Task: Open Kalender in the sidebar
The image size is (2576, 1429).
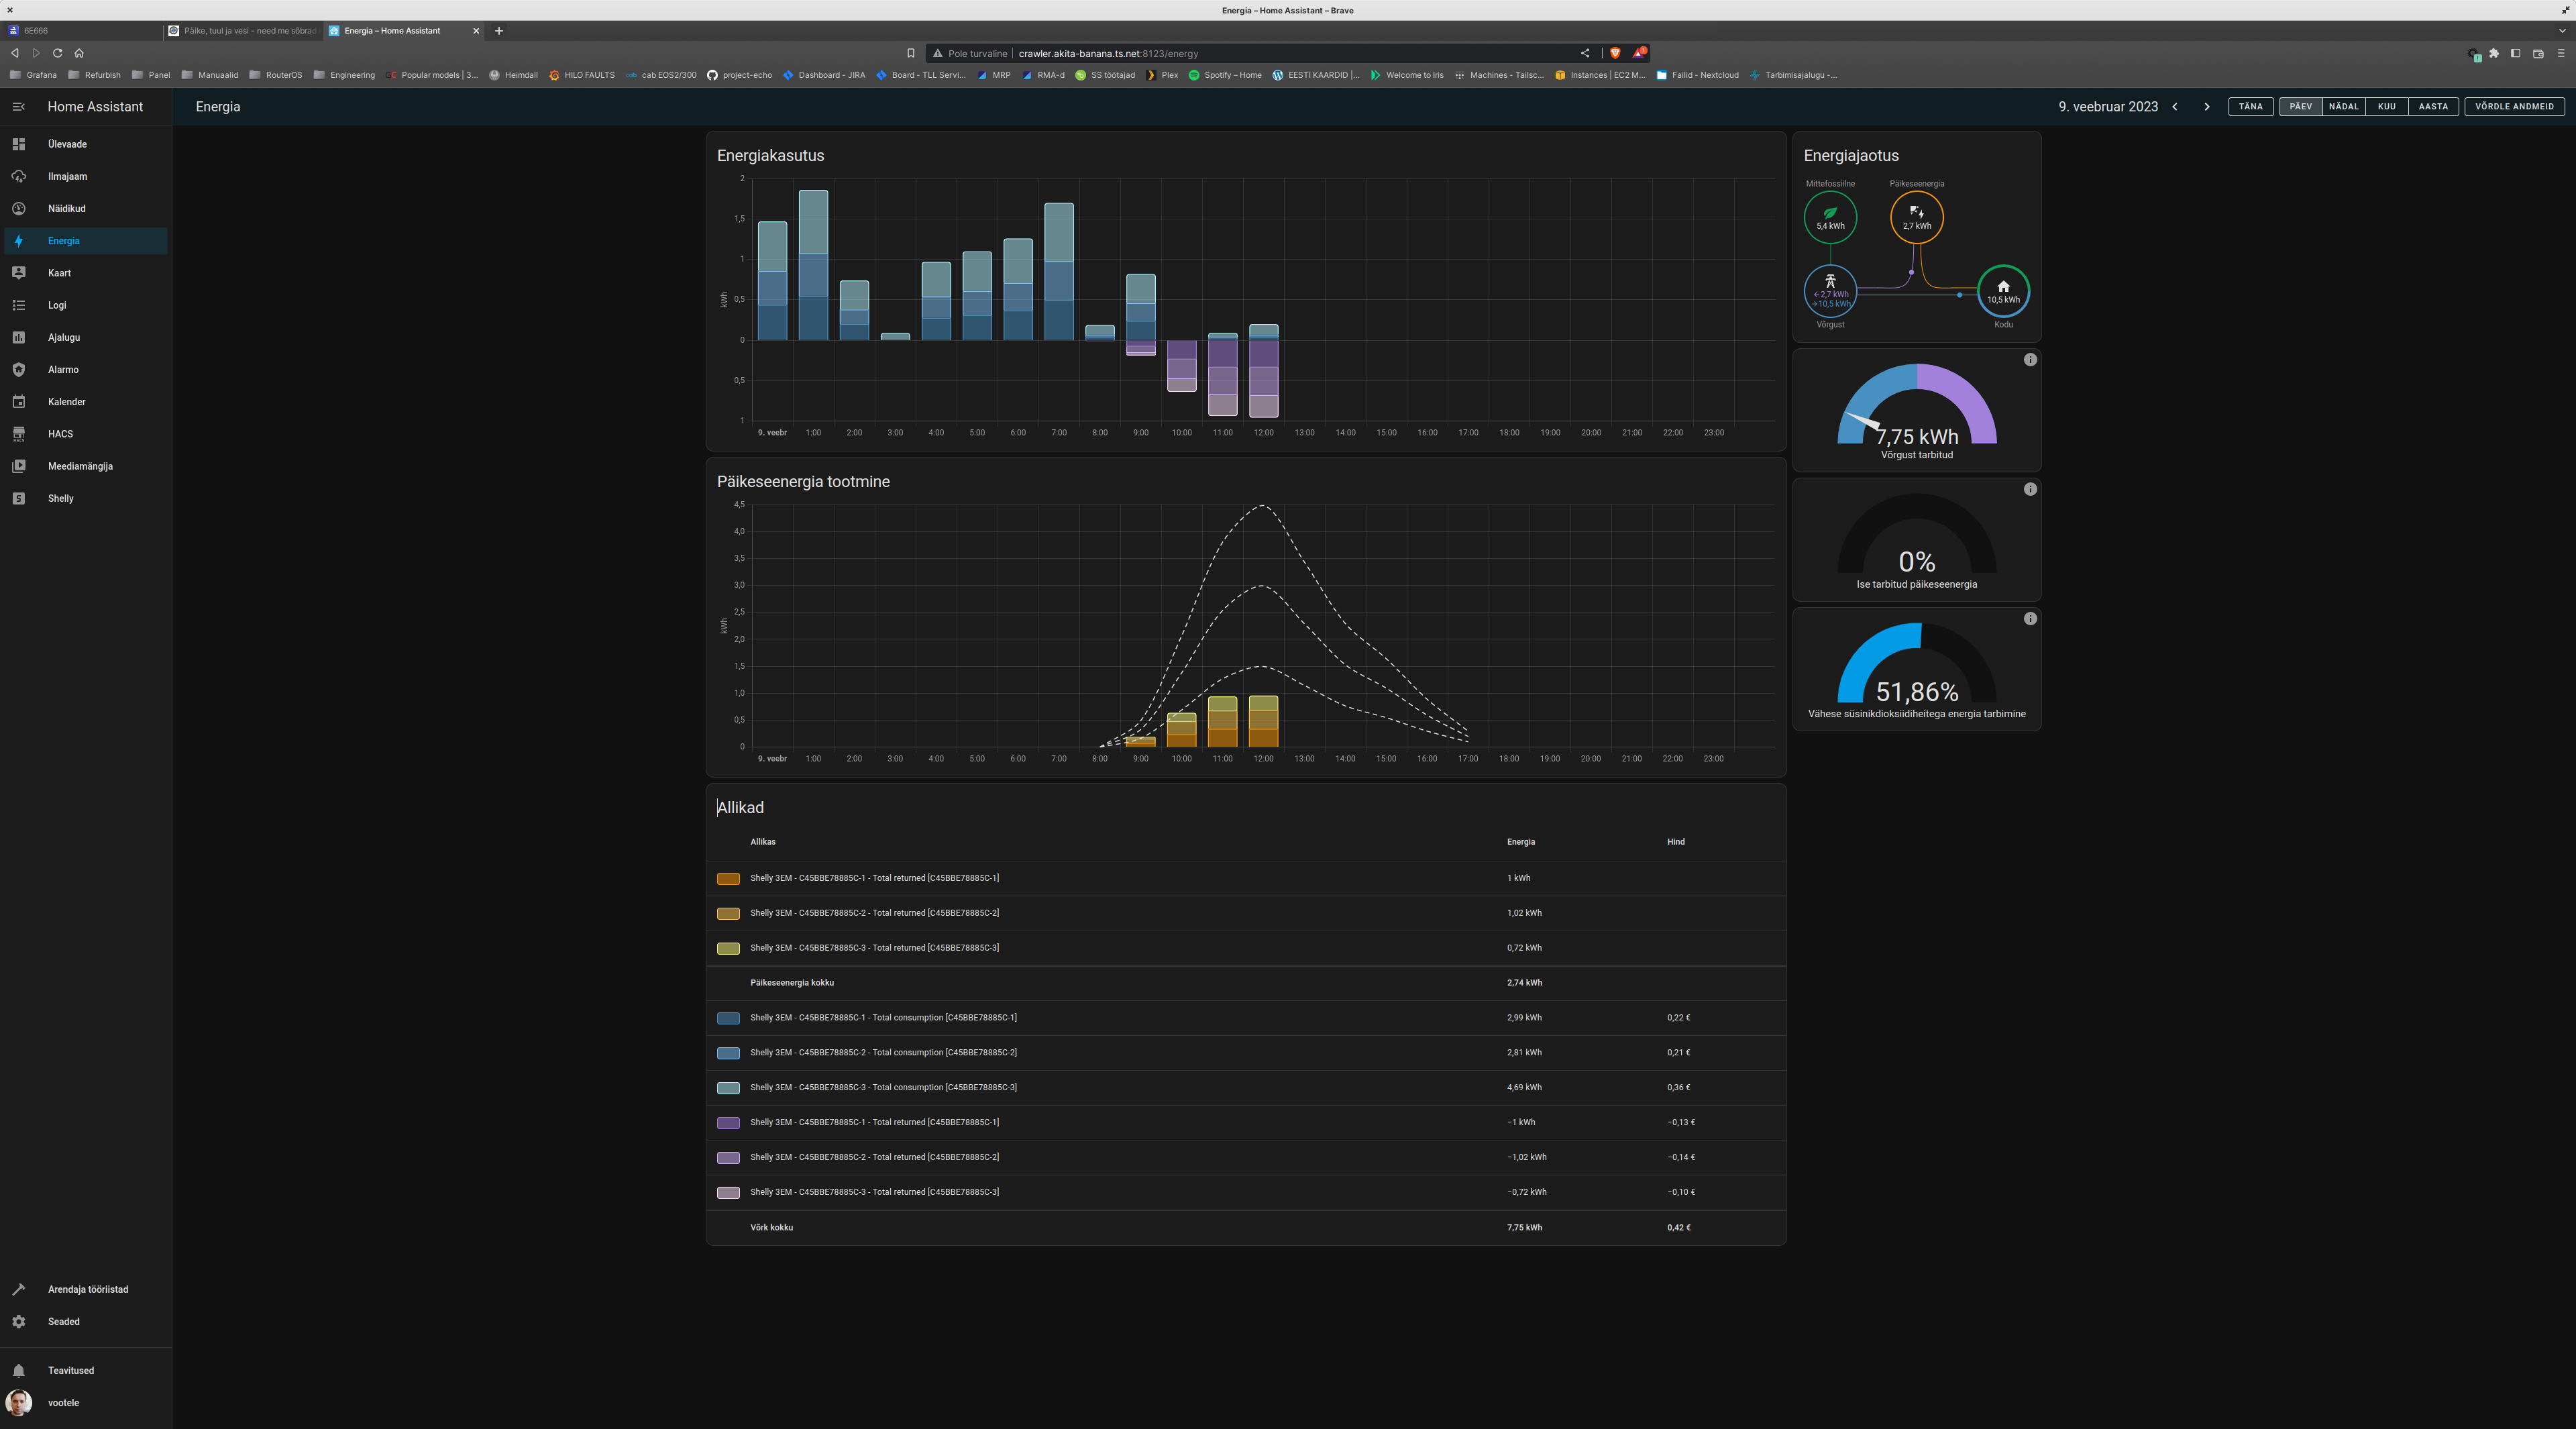Action: coord(66,401)
